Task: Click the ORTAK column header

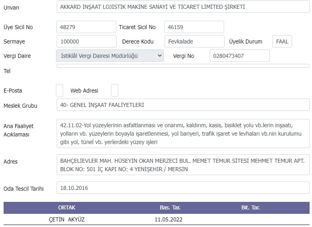Action: 67,207
